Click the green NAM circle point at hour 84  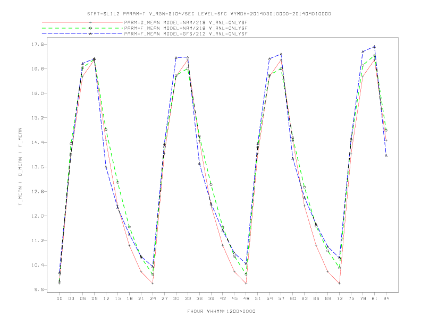[x=386, y=130]
